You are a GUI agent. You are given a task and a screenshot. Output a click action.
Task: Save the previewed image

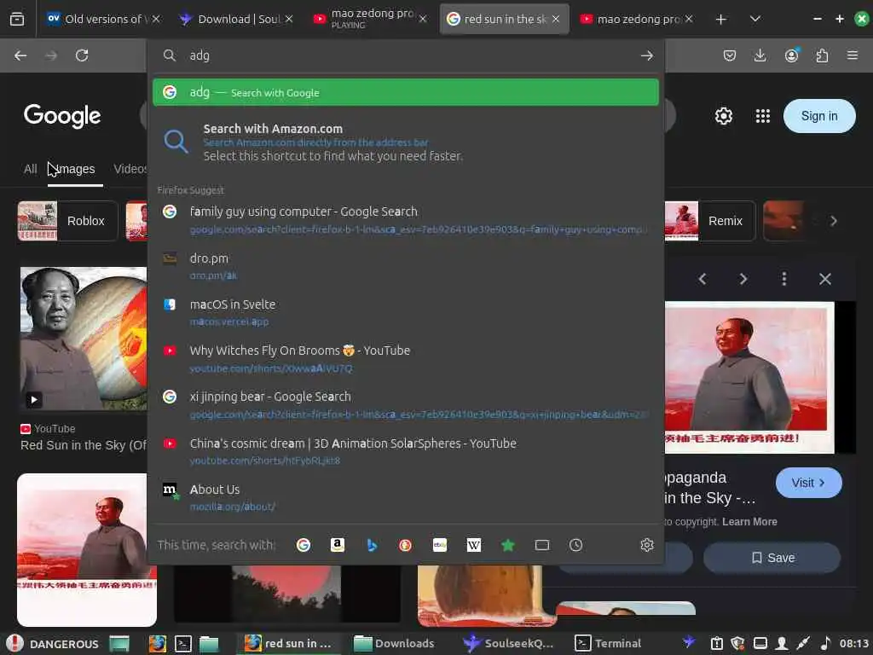(x=772, y=558)
